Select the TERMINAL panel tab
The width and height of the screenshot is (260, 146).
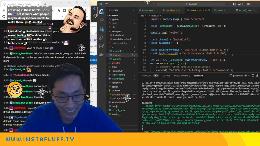coord(199,76)
